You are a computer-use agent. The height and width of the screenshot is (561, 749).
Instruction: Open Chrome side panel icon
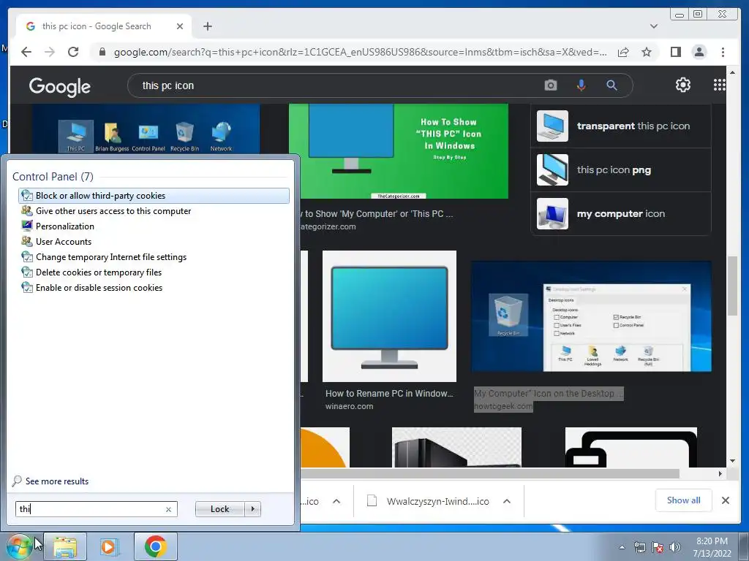[x=675, y=52]
